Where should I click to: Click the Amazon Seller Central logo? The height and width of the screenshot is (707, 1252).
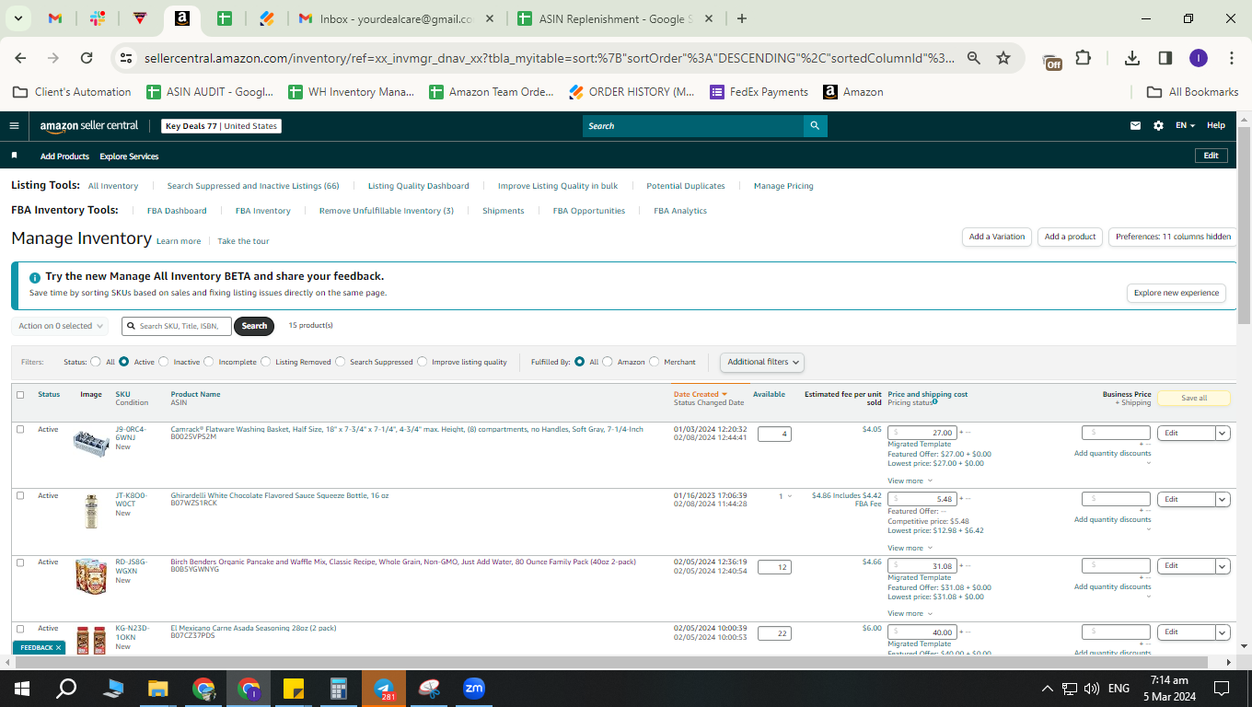pos(89,126)
